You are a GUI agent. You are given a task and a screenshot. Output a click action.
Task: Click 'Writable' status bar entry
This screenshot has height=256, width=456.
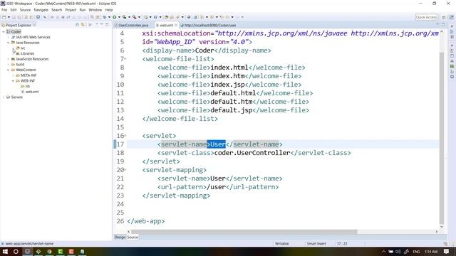(x=282, y=243)
